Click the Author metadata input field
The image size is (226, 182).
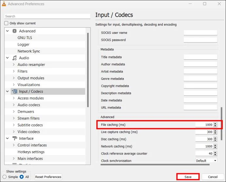click(200, 64)
